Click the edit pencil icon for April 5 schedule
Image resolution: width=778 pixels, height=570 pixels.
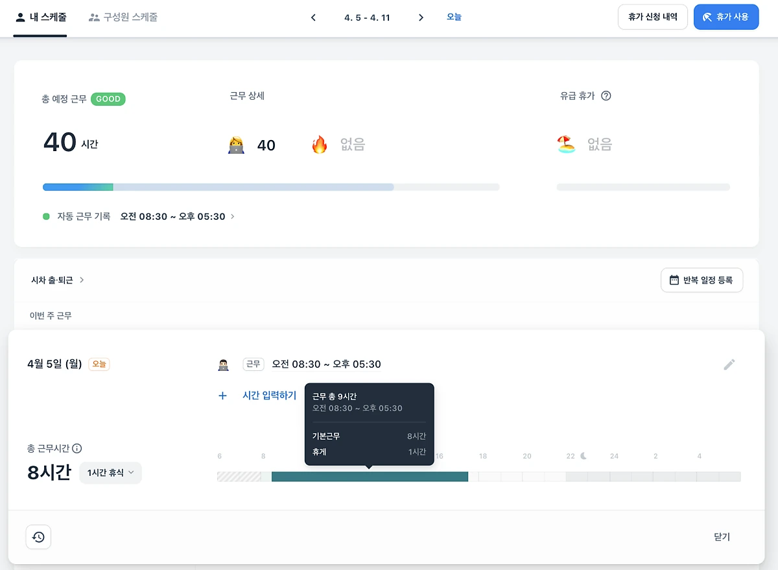[729, 364]
